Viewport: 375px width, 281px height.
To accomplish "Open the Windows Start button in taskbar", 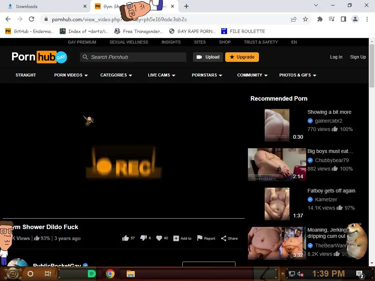I will (13, 274).
